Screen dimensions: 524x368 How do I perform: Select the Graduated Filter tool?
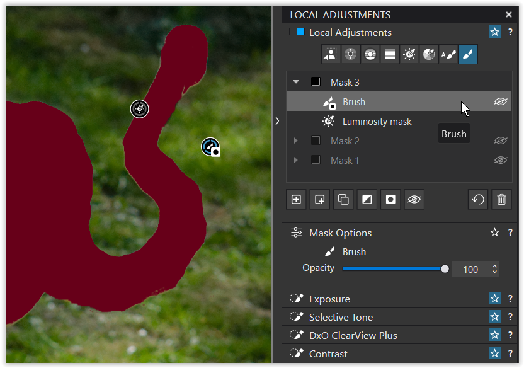(x=390, y=55)
